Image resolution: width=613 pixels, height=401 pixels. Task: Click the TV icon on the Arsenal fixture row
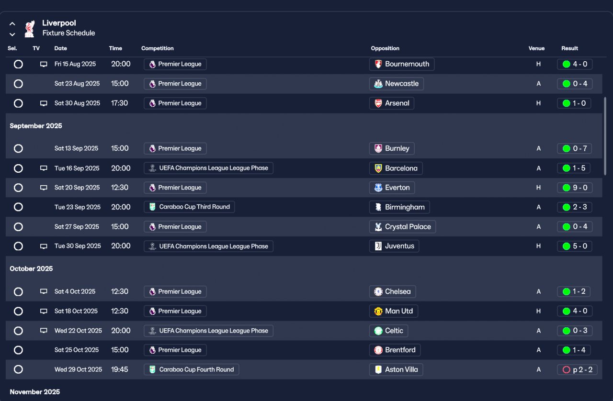(44, 103)
